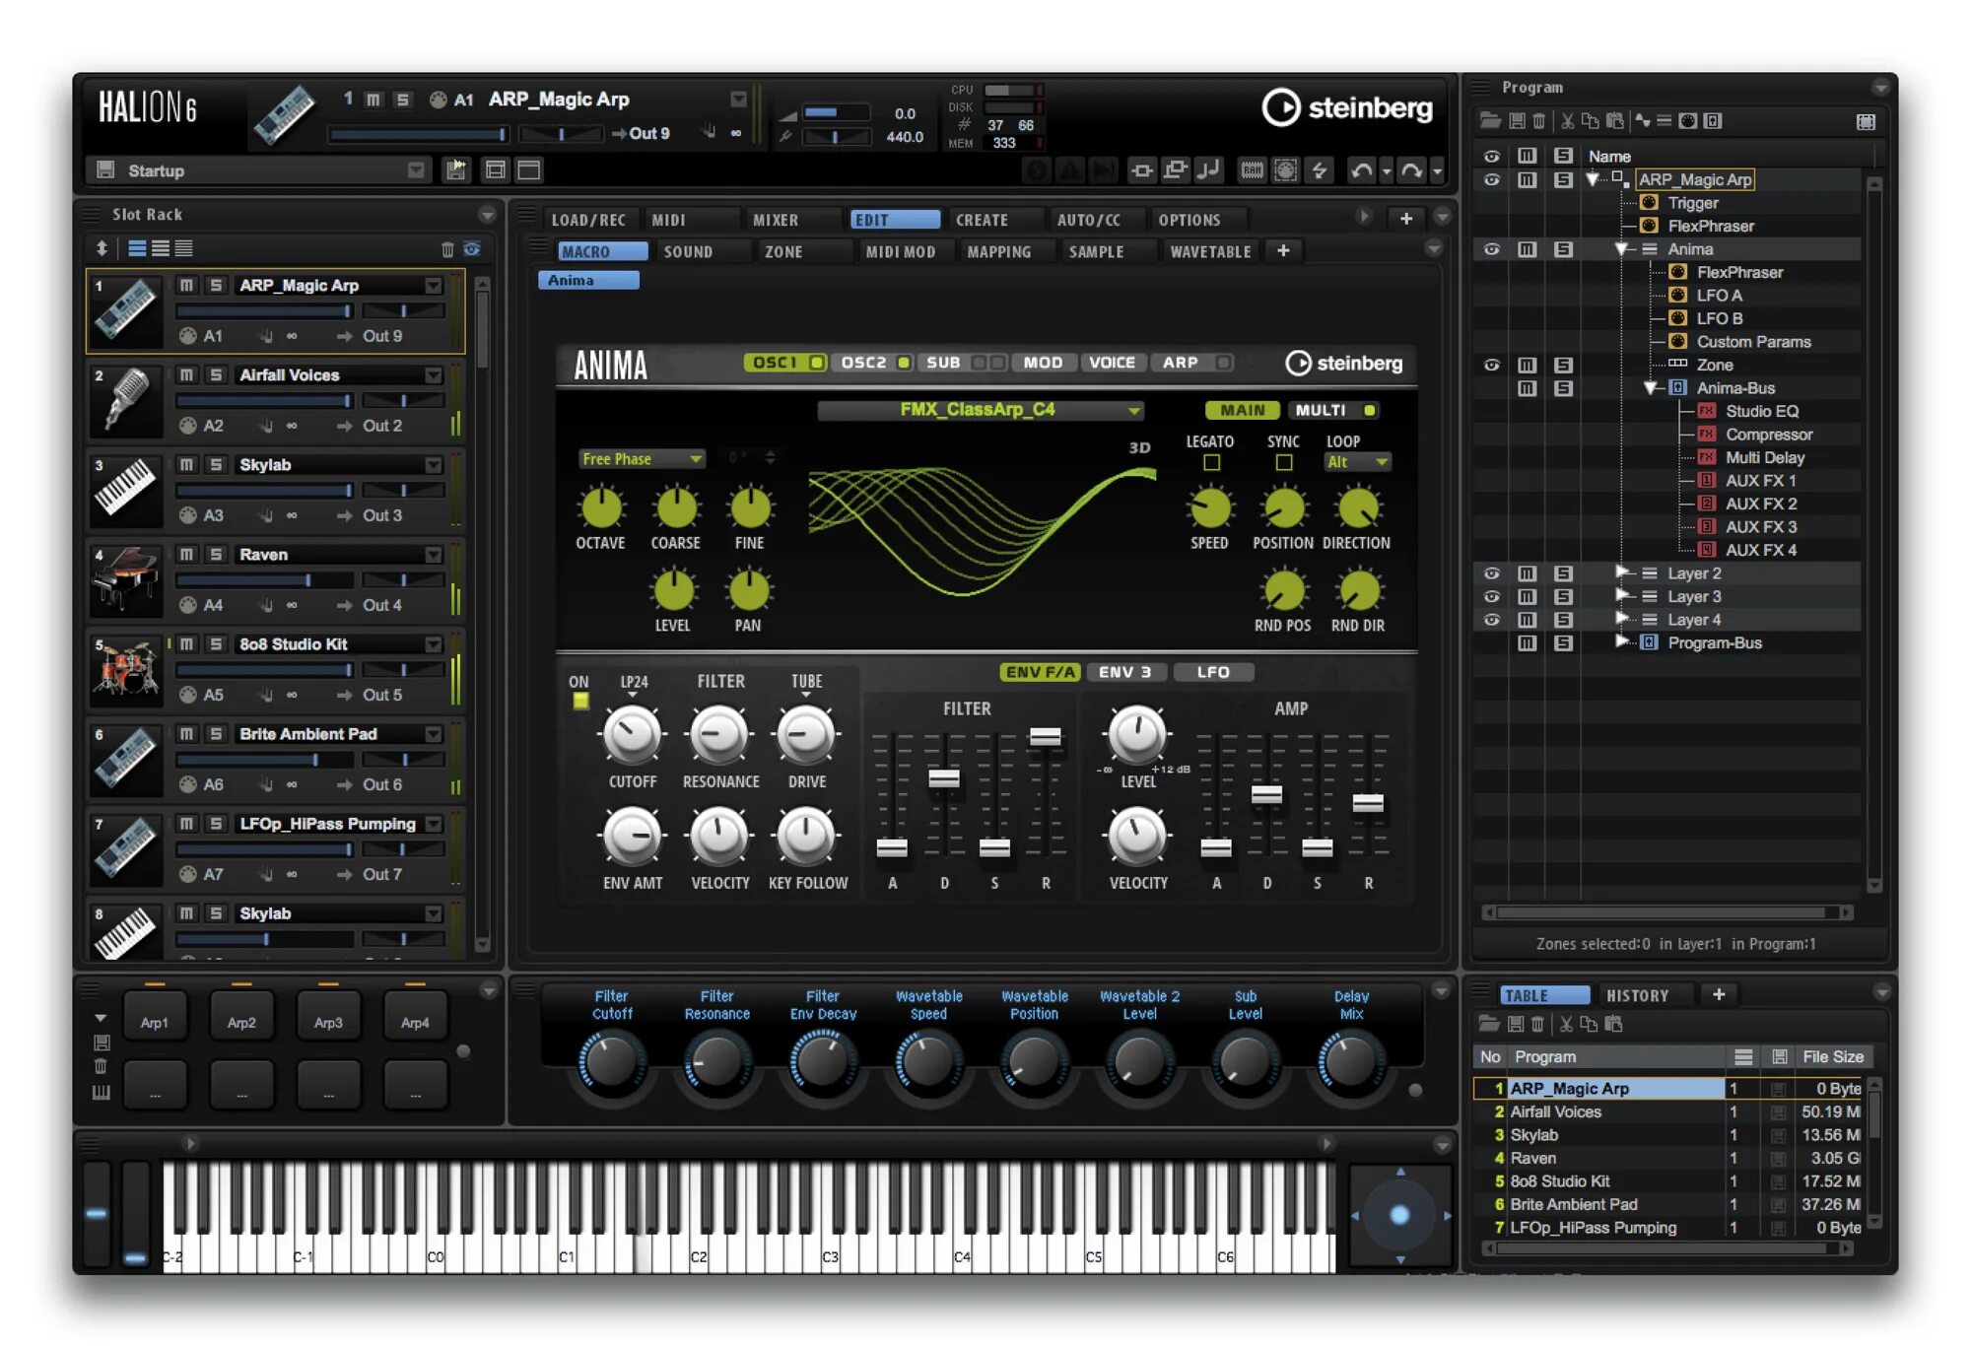Click the MIDI reset lightning icon
Screen dimensions: 1971x1346
1319,170
